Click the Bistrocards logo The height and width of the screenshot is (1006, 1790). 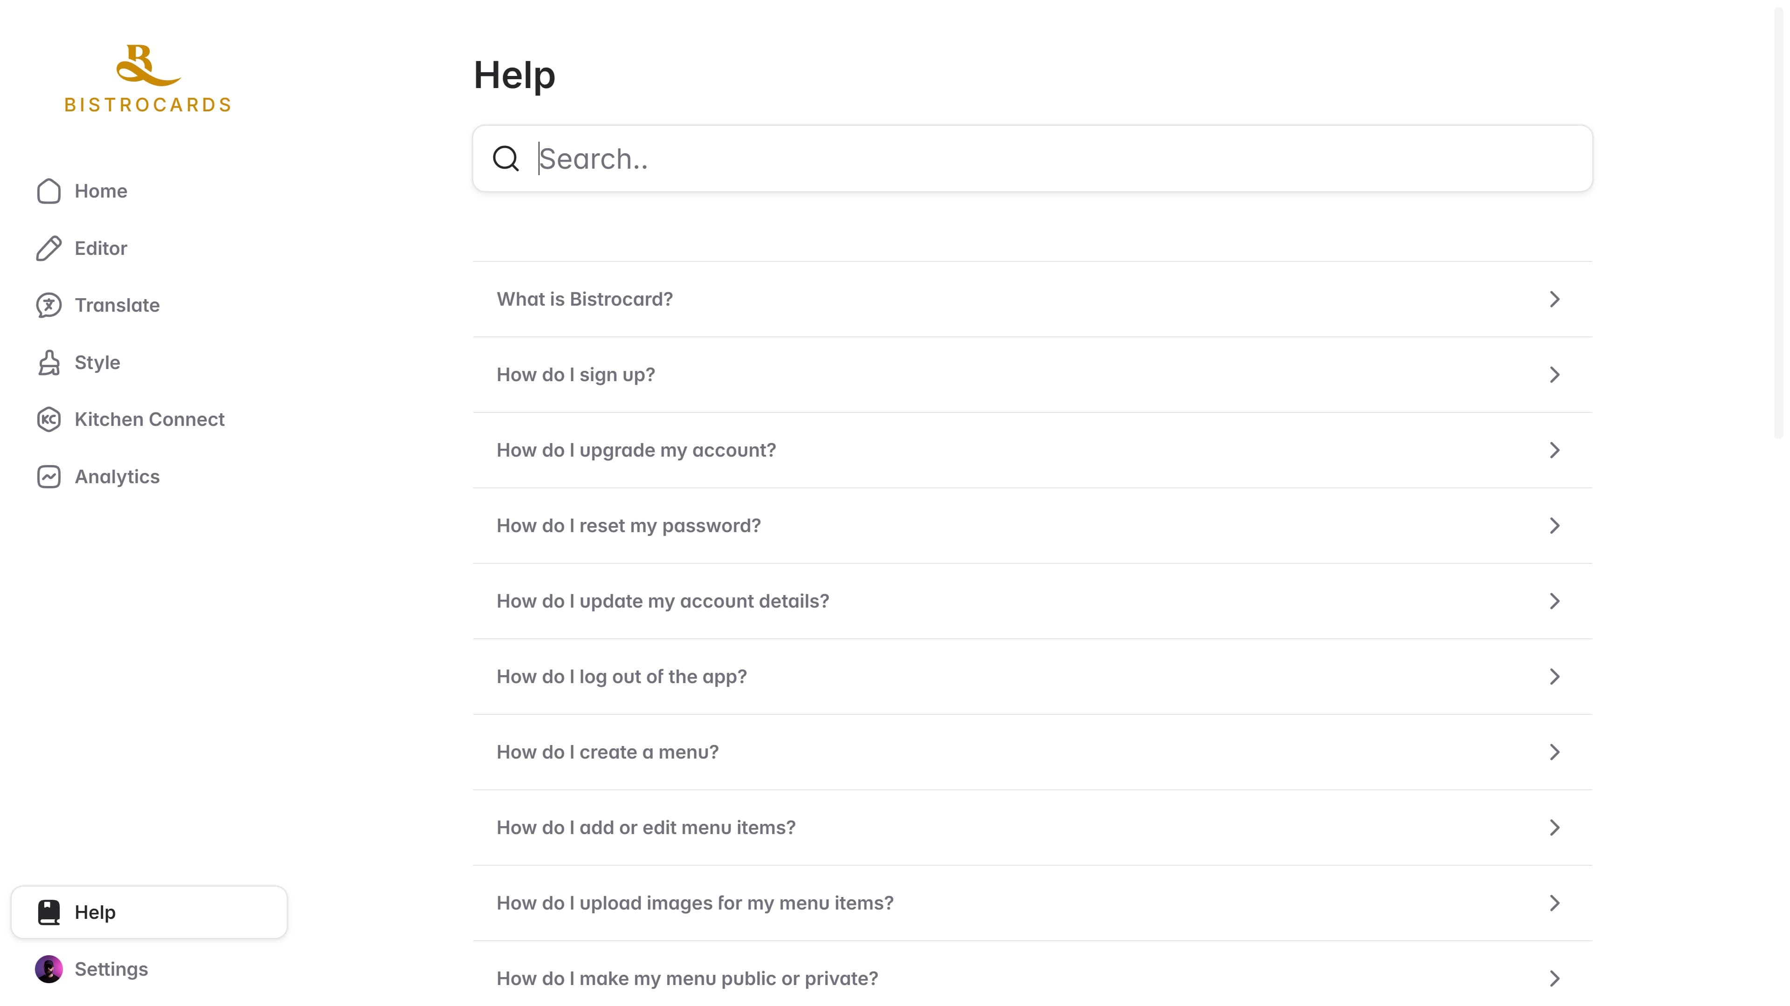pyautogui.click(x=148, y=78)
